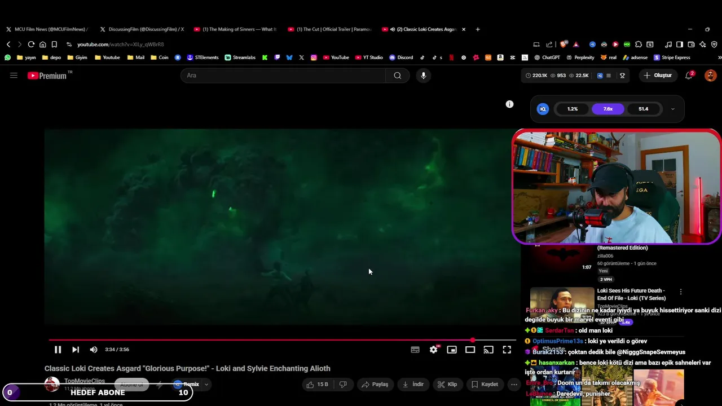Open TopMovieClips channel avatar
722x406 pixels.
[x=52, y=385]
